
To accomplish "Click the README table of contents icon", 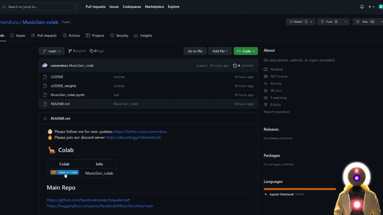I will tap(45, 118).
